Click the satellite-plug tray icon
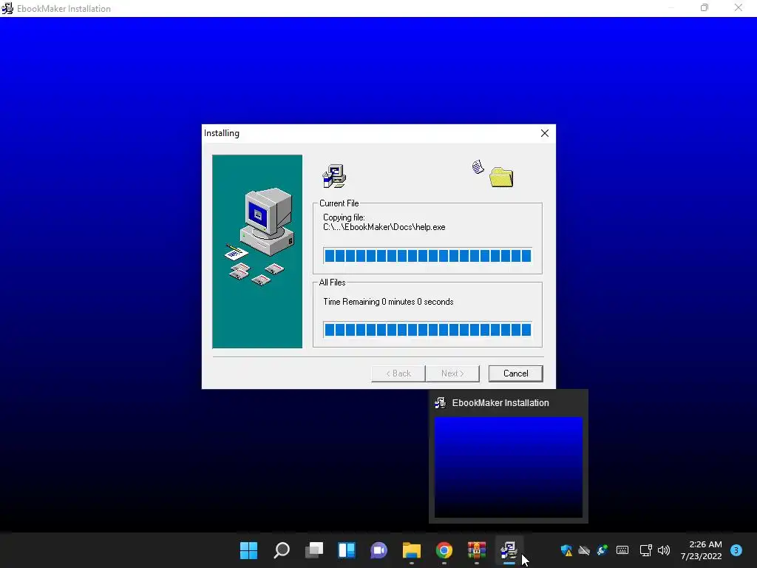Viewport: 757px width, 568px height. [x=602, y=550]
